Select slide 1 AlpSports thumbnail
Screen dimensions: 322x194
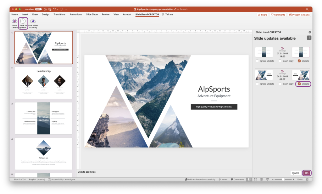click(43, 48)
